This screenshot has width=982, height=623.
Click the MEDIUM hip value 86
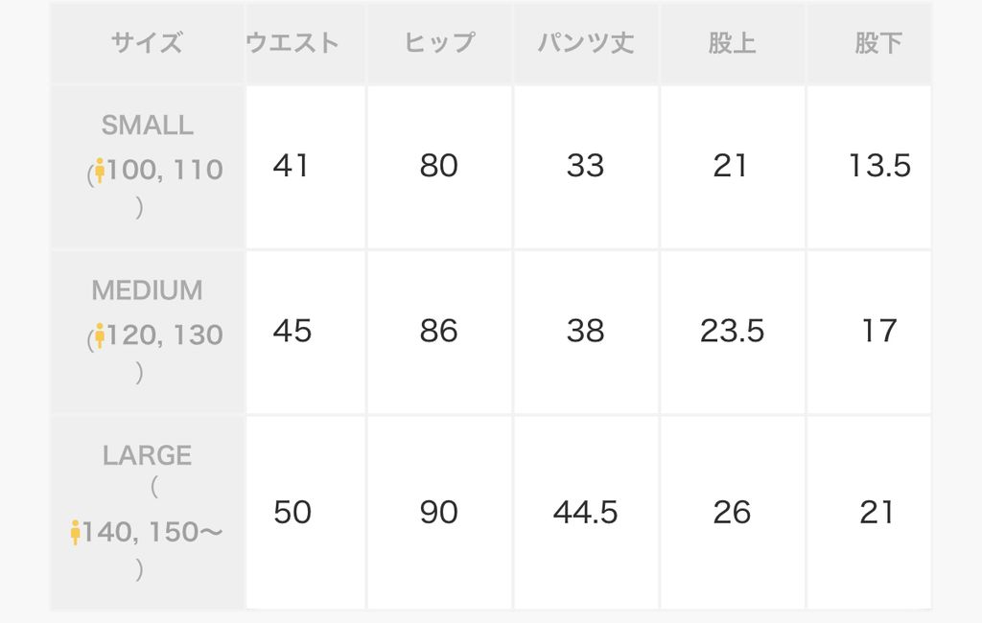(439, 332)
